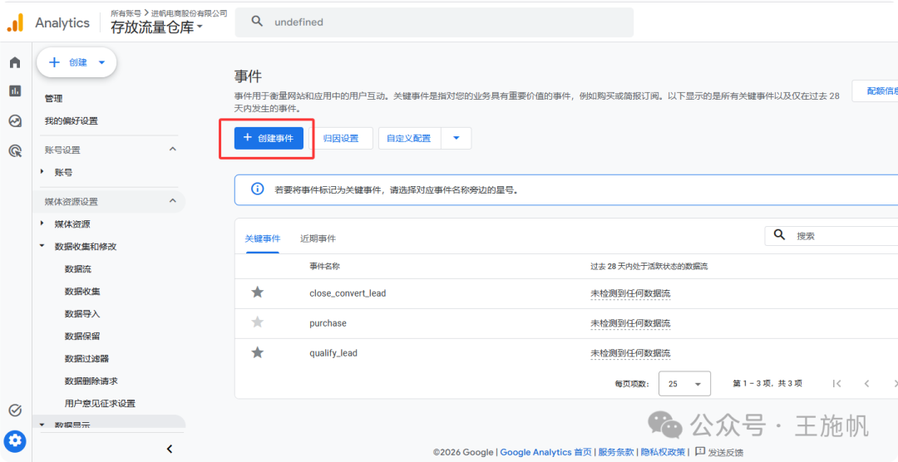Image resolution: width=898 pixels, height=462 pixels.
Task: Open 数据导入 in the sidebar
Action: coord(82,314)
